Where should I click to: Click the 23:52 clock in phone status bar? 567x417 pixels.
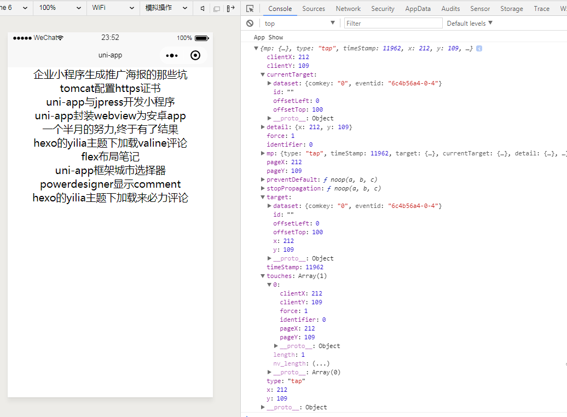point(110,38)
